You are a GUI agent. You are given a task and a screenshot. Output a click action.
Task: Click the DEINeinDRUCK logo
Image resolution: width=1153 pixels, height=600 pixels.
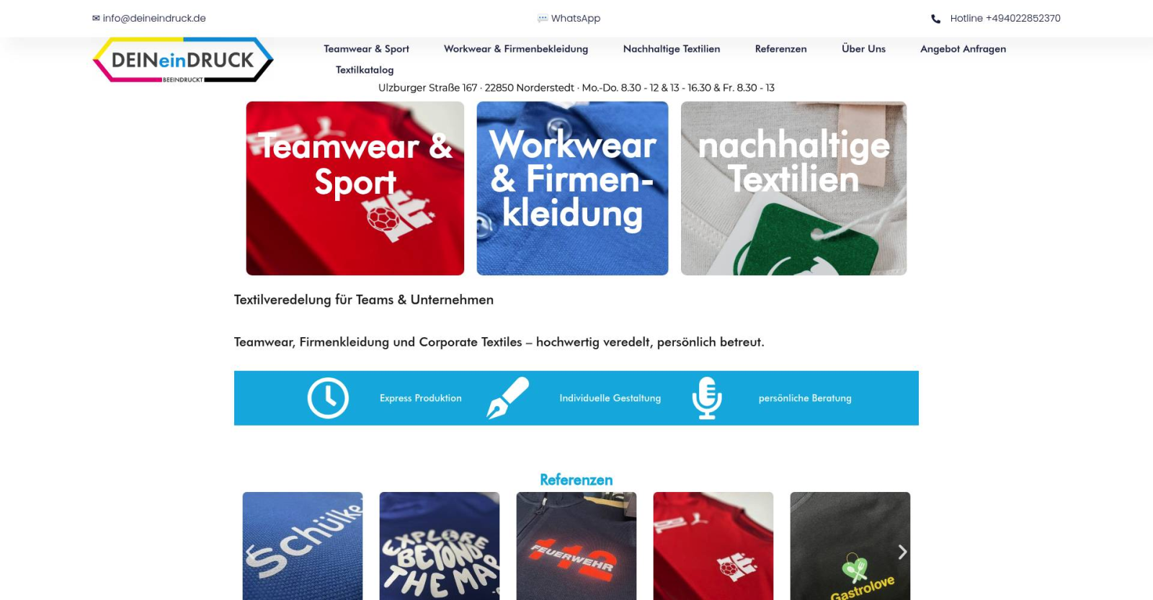click(x=183, y=60)
